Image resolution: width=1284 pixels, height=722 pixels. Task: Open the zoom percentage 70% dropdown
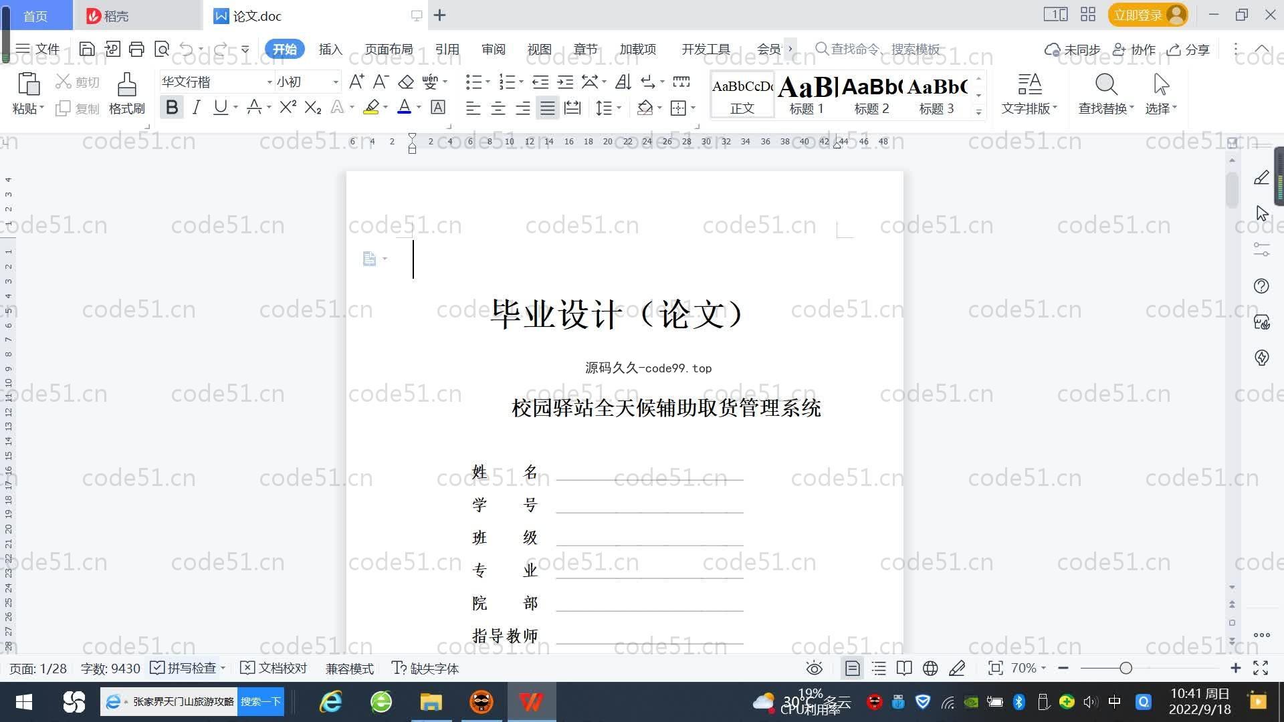[1029, 668]
